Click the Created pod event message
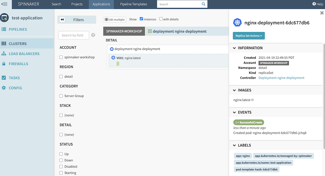 tap(270, 133)
